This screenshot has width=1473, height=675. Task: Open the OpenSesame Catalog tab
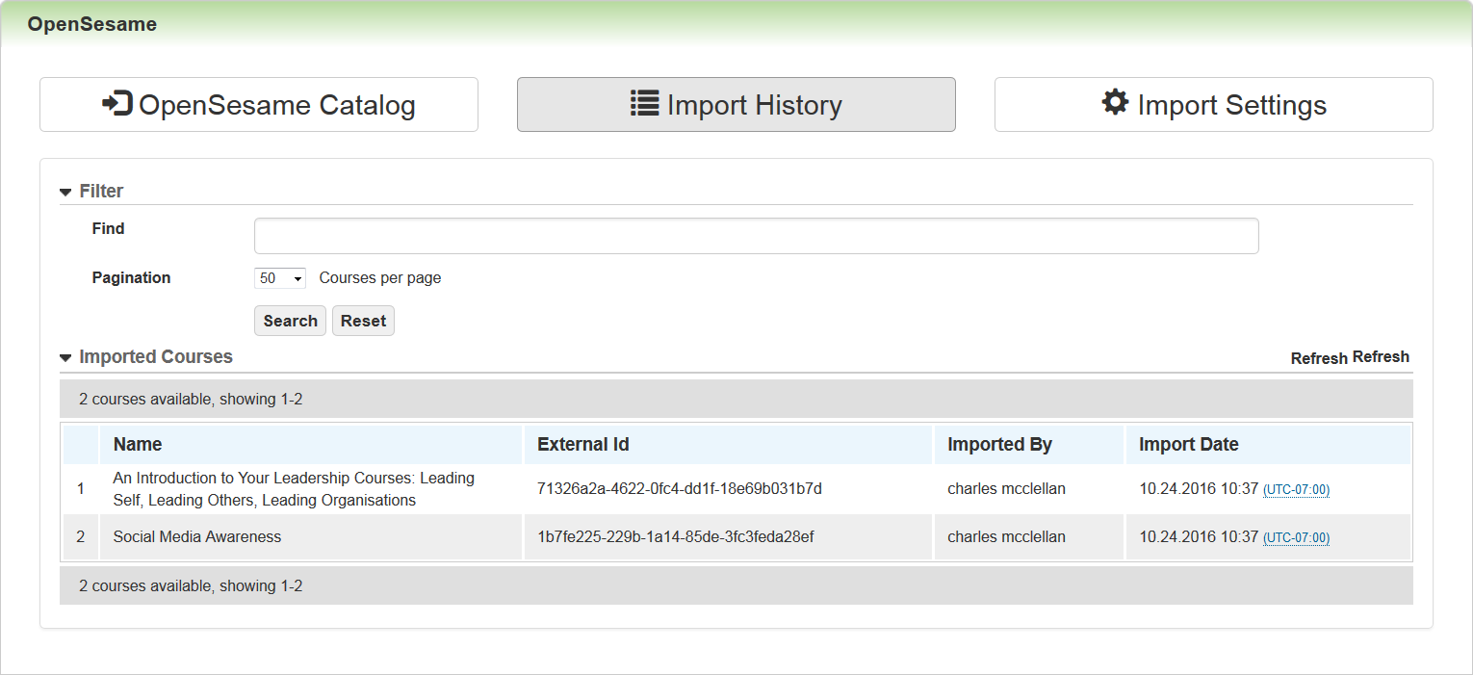point(258,105)
